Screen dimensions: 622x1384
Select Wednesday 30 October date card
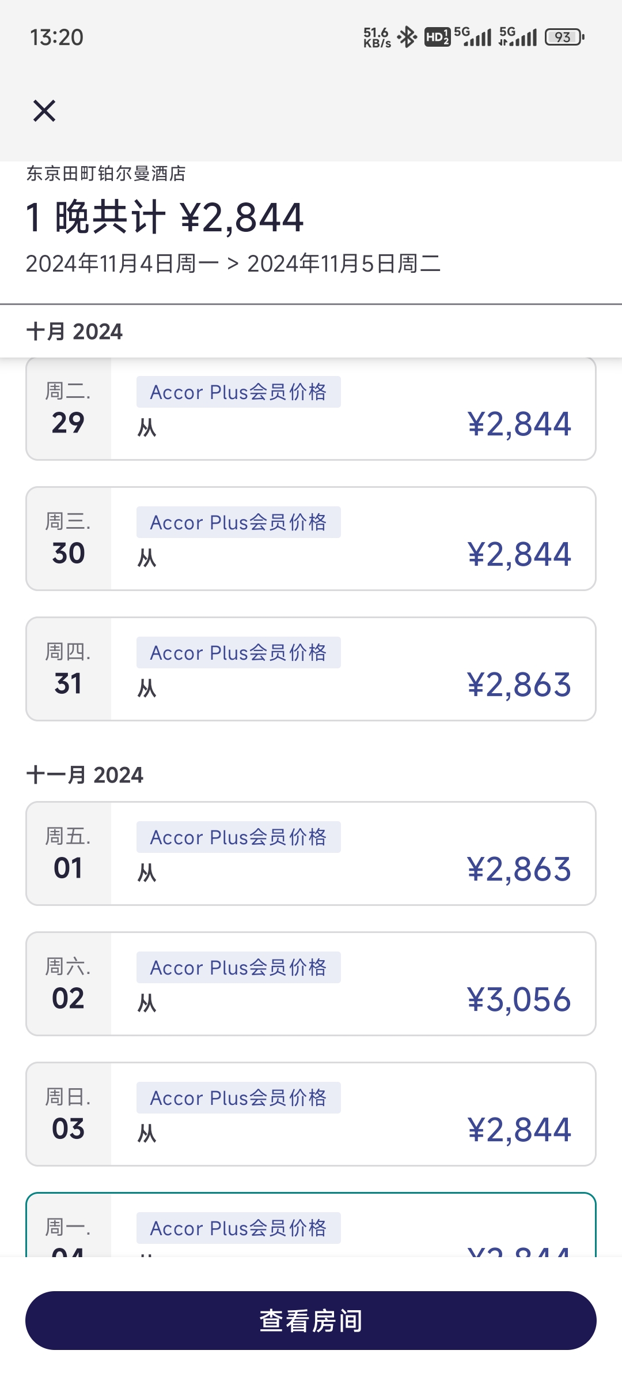[x=311, y=539]
